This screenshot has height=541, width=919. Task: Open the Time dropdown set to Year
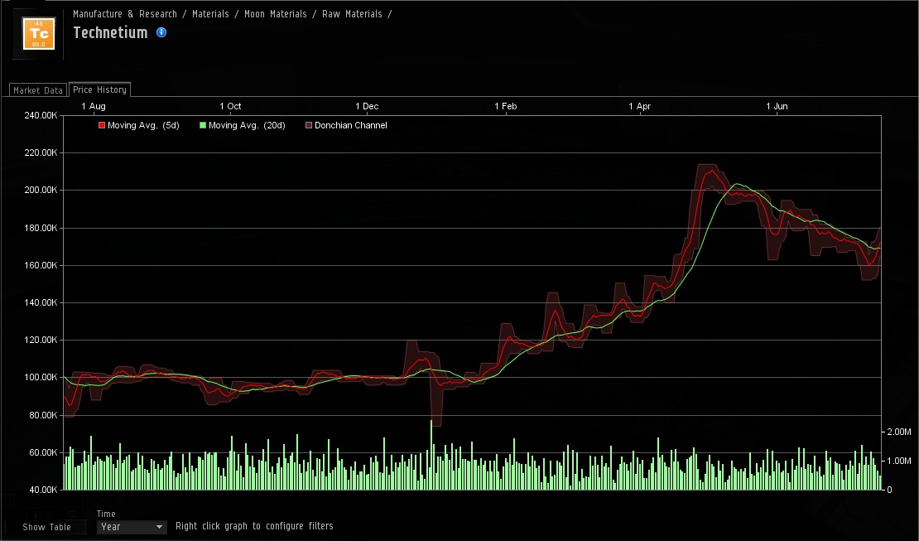[132, 527]
